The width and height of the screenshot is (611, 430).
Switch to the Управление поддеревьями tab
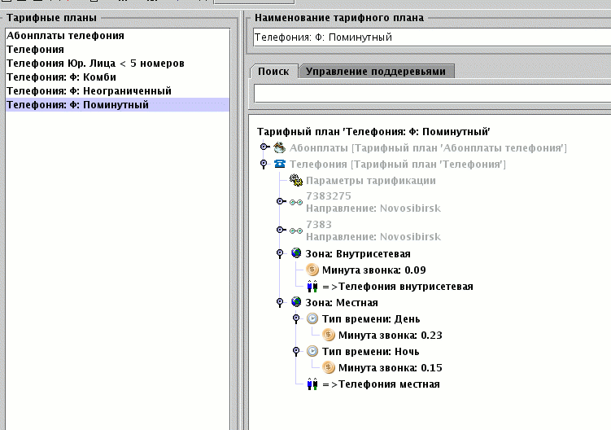click(376, 71)
